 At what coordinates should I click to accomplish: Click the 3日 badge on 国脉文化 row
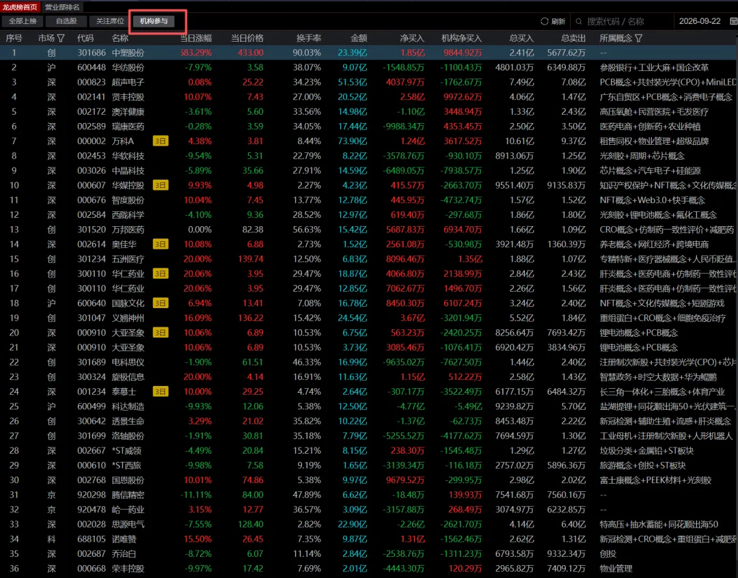pyautogui.click(x=161, y=303)
